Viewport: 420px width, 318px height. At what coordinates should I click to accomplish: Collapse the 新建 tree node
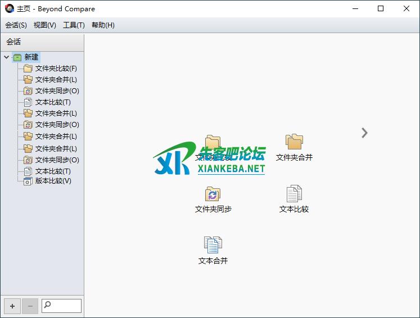[6, 57]
